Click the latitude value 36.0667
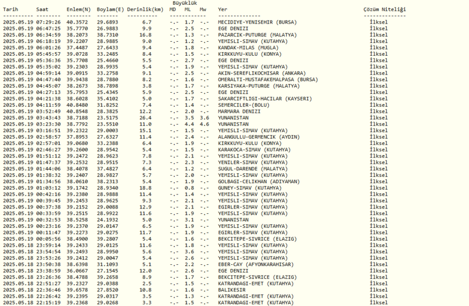 click(x=77, y=271)
